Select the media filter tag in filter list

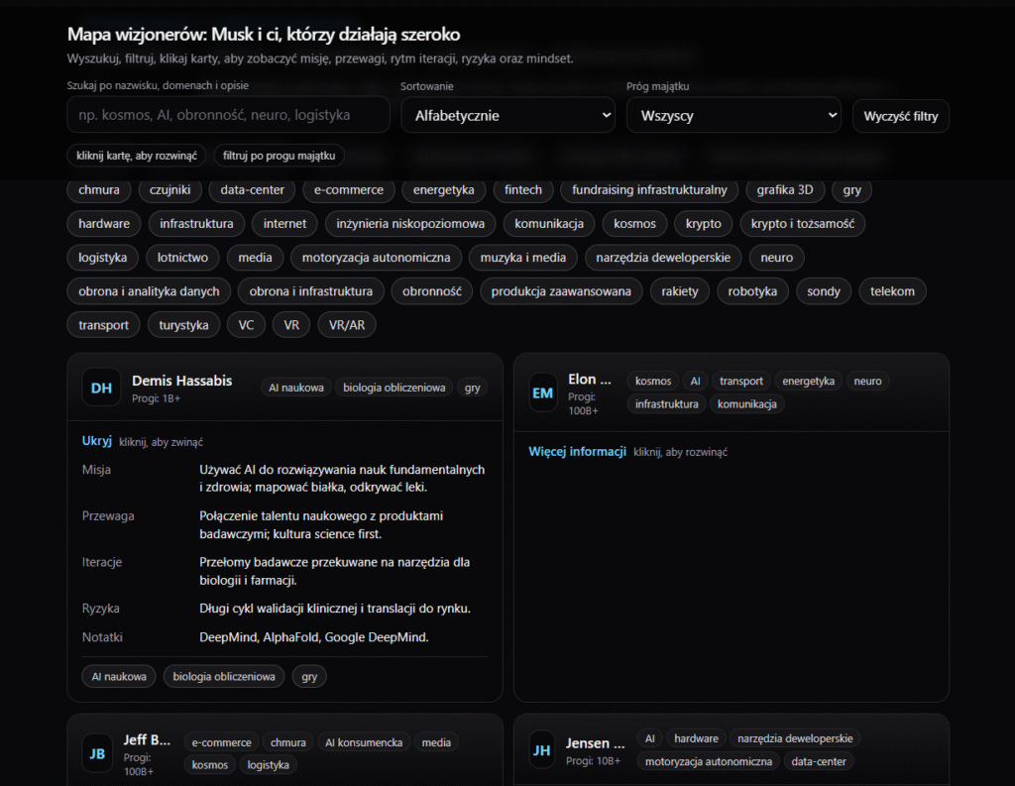255,258
